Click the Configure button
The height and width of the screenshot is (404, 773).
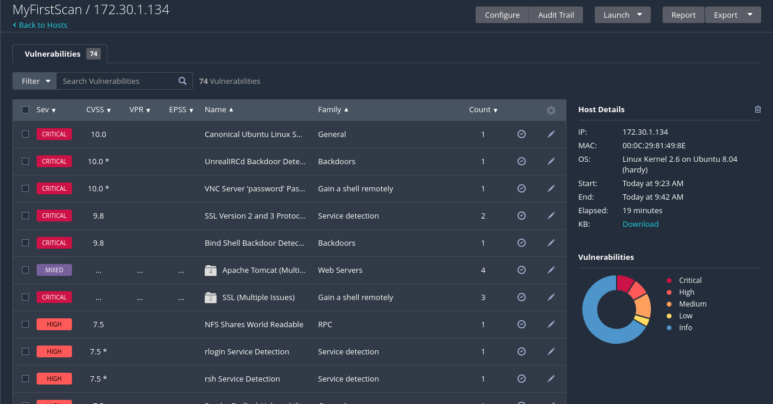tap(502, 15)
